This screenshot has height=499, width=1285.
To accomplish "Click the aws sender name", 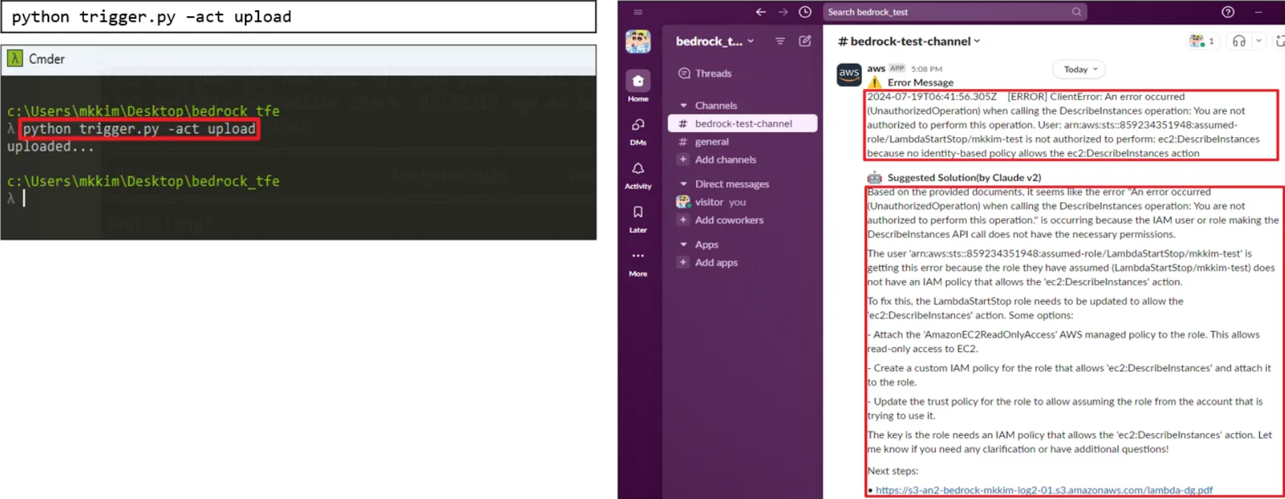I will (876, 68).
